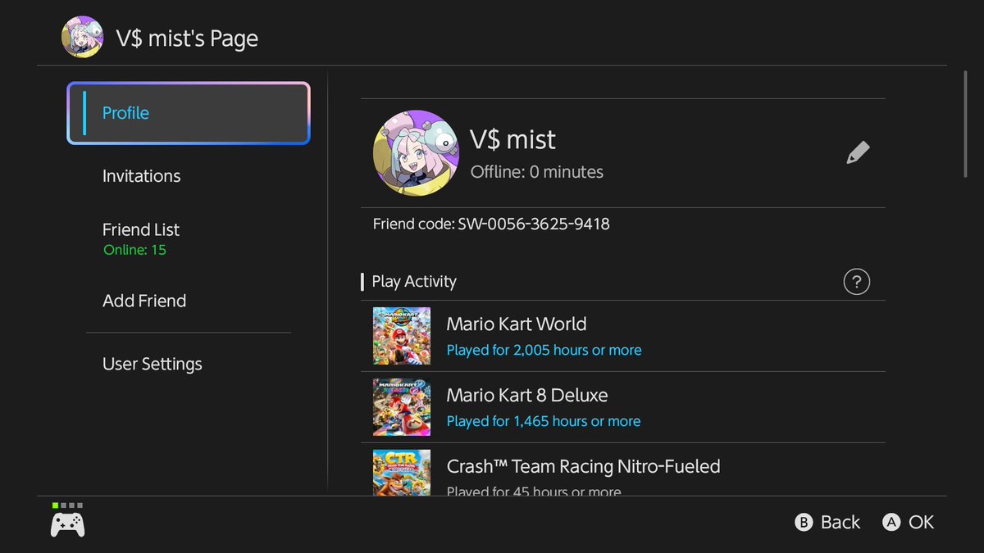This screenshot has width=984, height=553.
Task: Click the Play Activity section heading
Action: 414,281
